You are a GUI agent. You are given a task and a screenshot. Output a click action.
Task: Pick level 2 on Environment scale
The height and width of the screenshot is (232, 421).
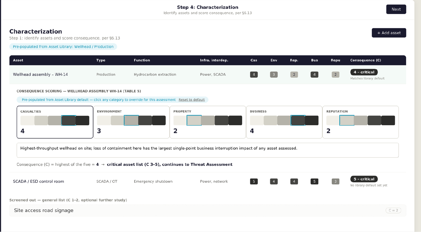coord(118,120)
